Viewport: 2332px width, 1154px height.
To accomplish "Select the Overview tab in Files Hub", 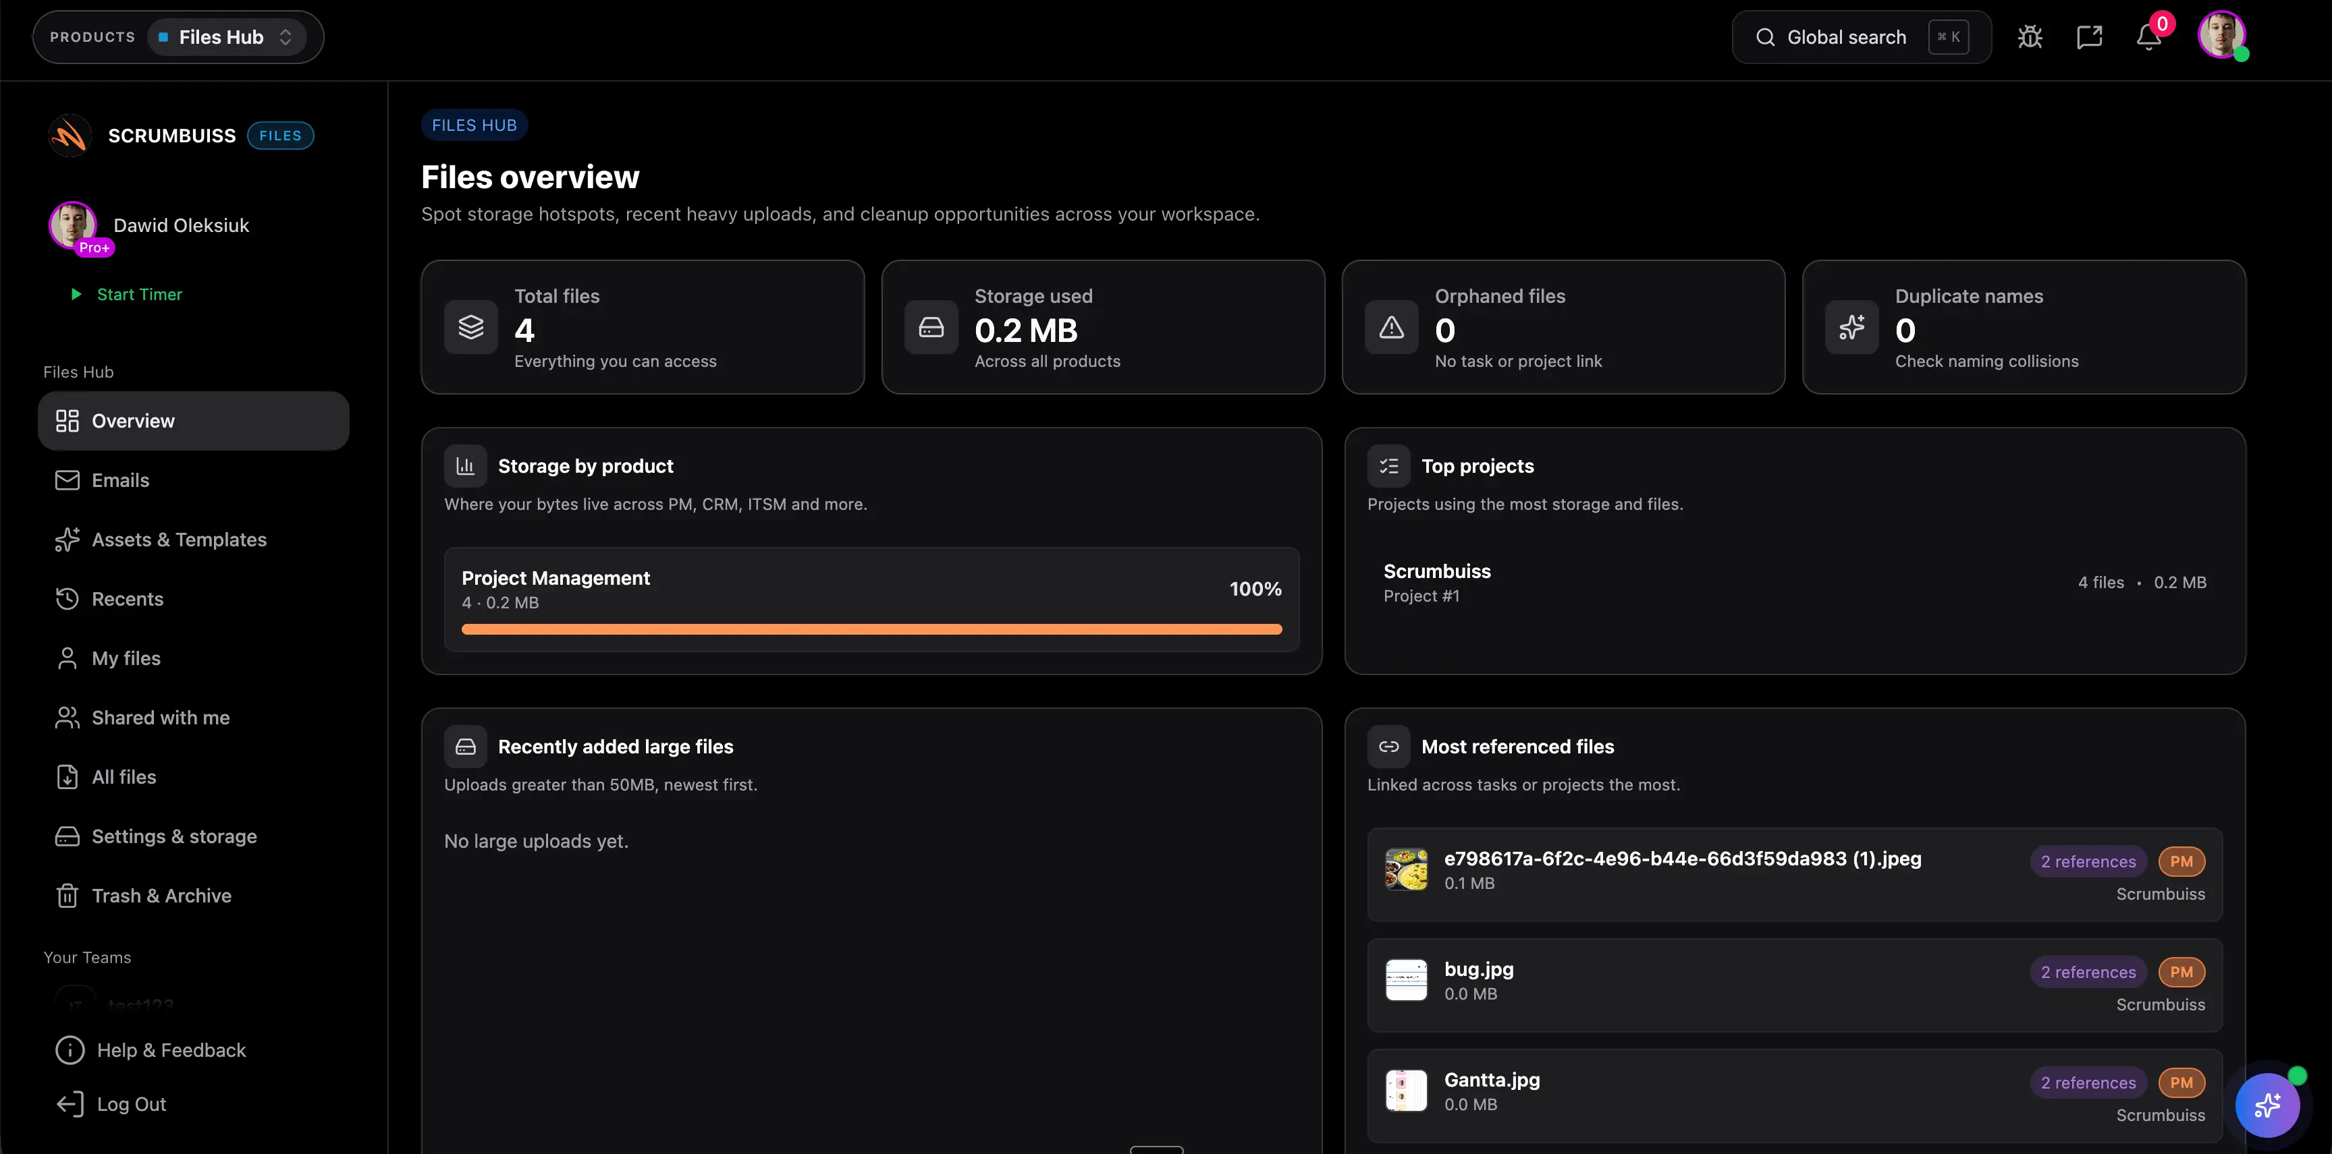I will coord(132,420).
